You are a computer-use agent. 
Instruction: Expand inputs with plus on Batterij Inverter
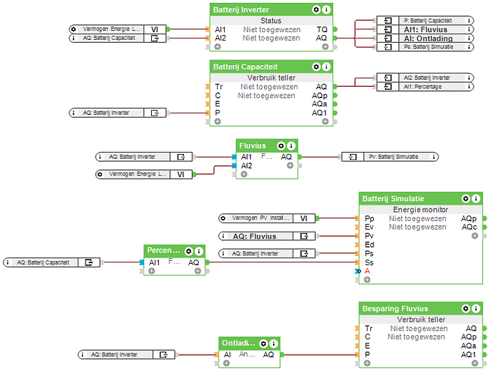coord(218,47)
